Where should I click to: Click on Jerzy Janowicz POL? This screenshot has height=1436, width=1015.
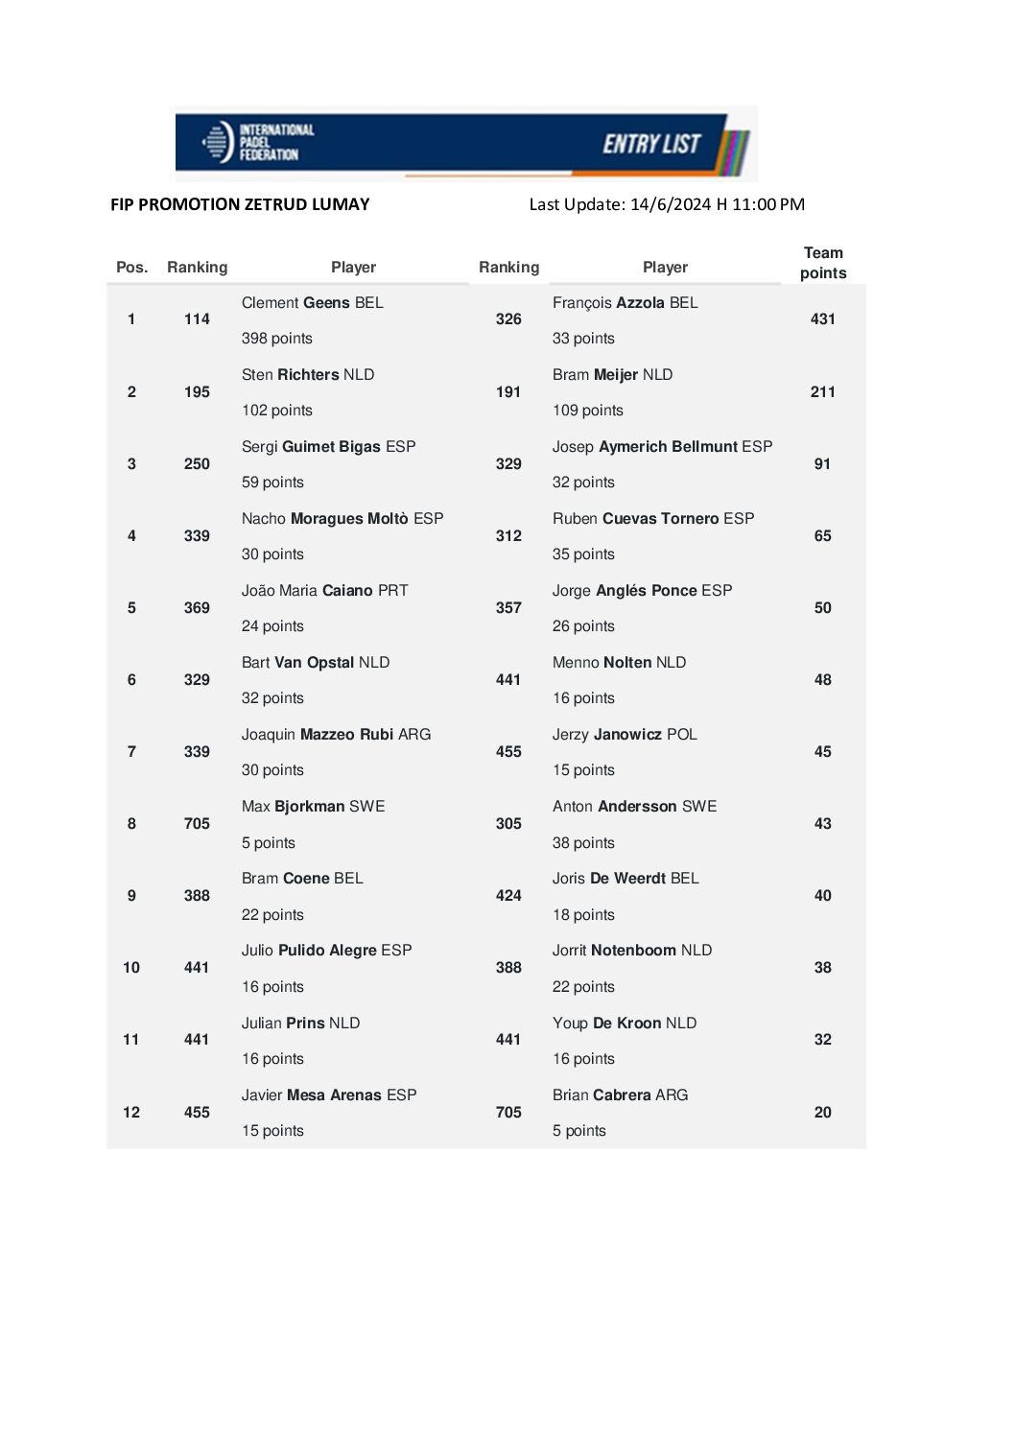[x=625, y=735]
